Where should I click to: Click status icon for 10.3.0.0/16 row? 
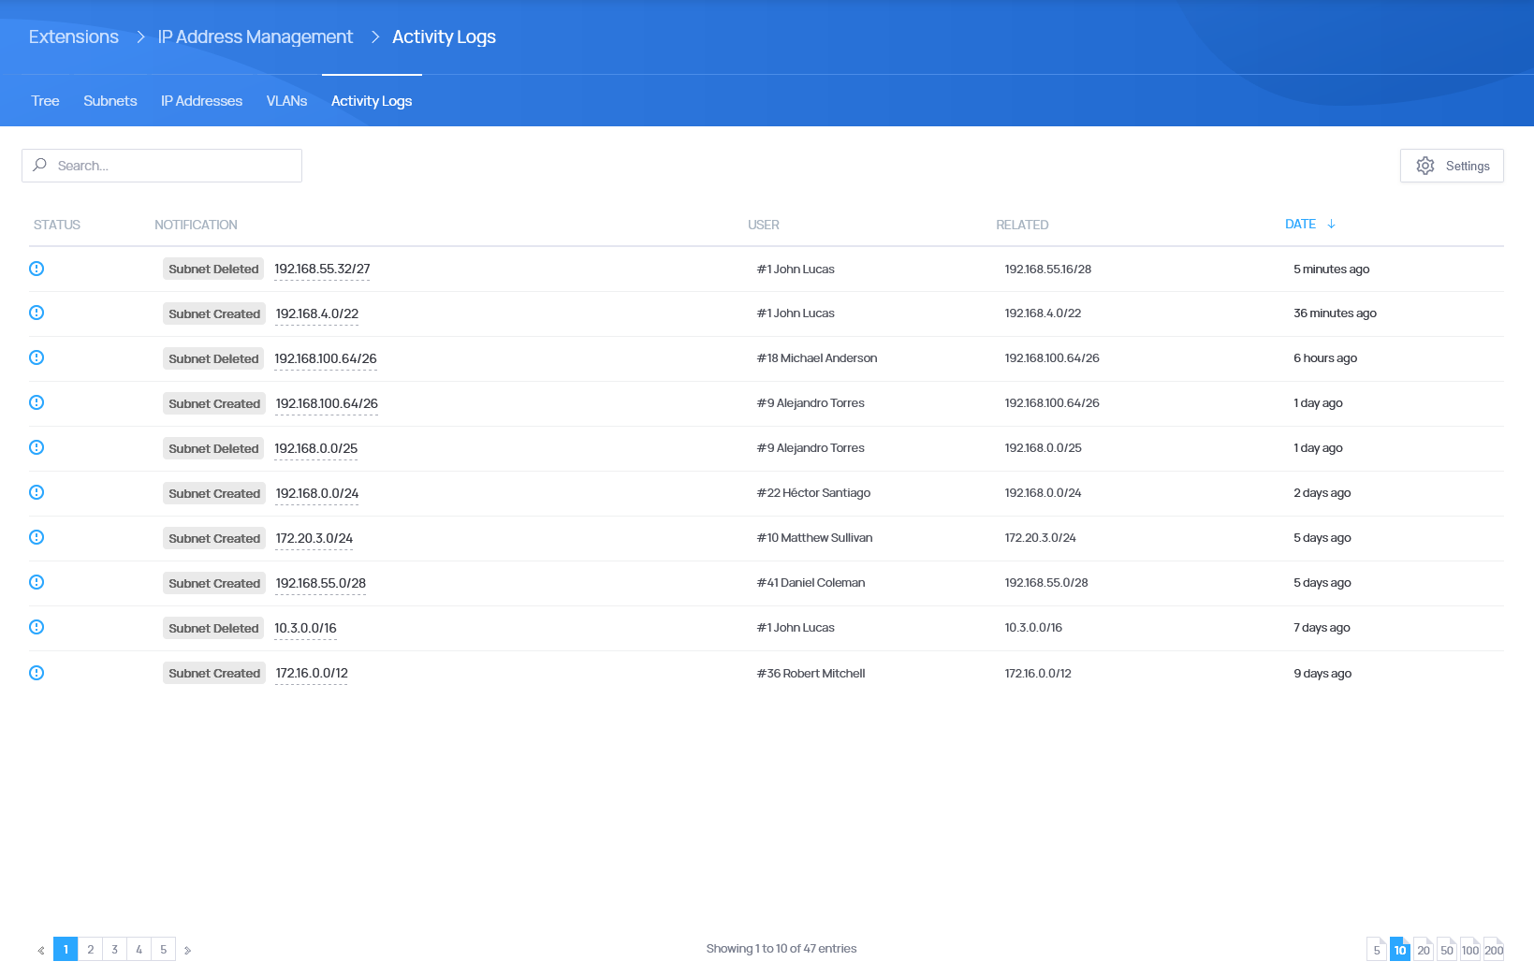click(37, 627)
